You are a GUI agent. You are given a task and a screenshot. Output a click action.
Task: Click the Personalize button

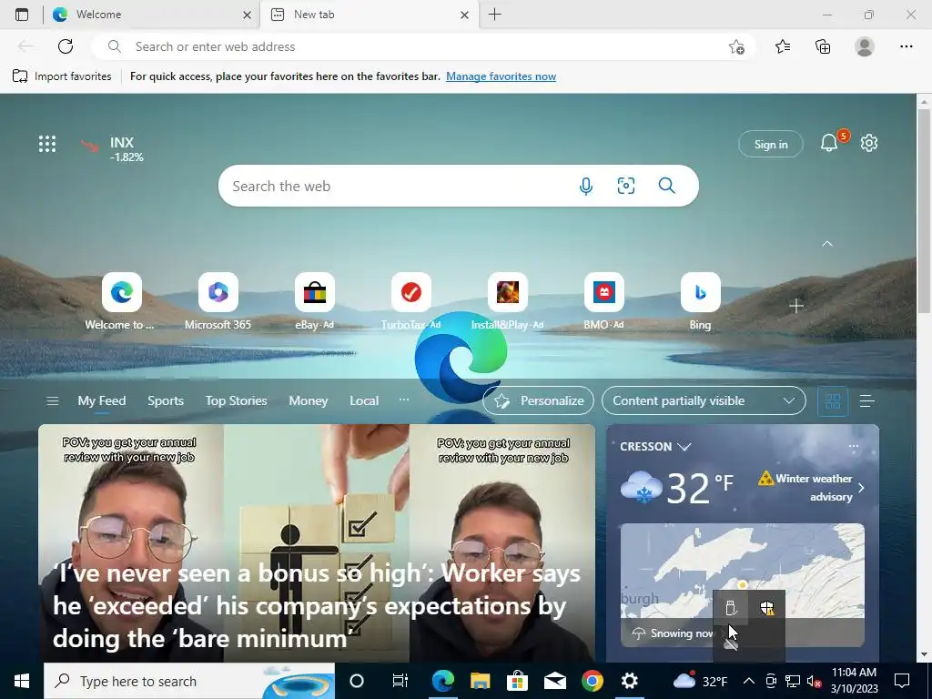538,401
